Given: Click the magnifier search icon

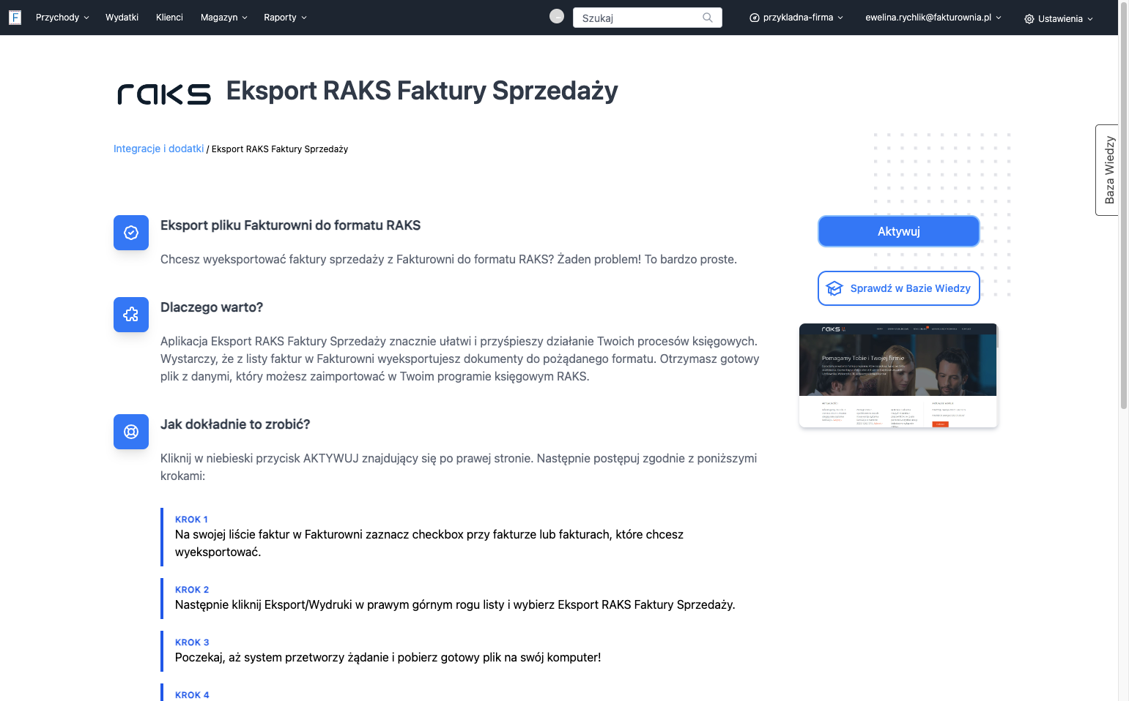Looking at the screenshot, I should [708, 18].
